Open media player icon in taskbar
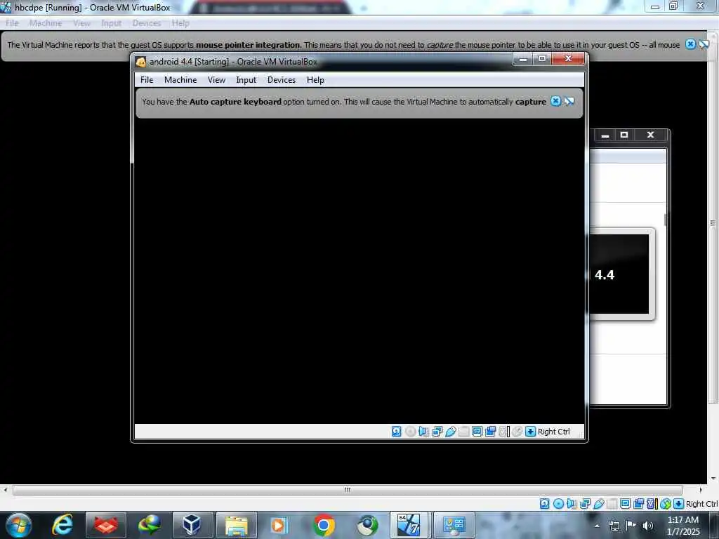 tap(279, 525)
